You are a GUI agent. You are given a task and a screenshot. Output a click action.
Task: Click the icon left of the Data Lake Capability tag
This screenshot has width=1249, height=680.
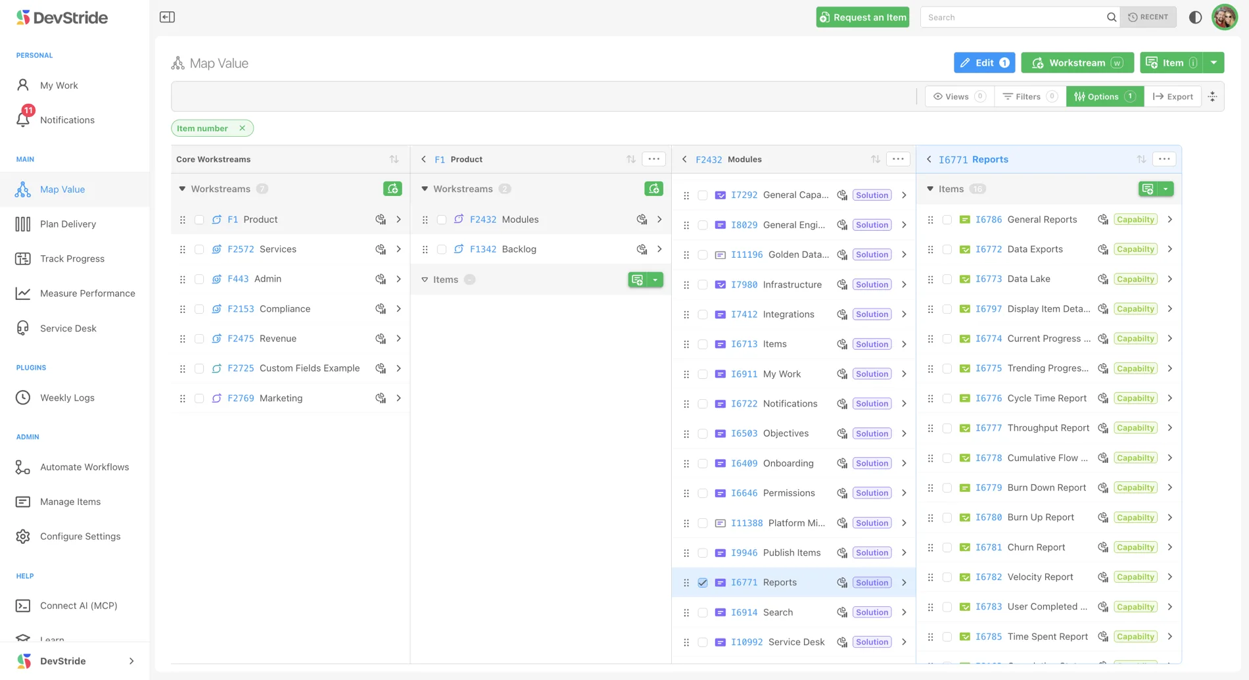pyautogui.click(x=1103, y=279)
